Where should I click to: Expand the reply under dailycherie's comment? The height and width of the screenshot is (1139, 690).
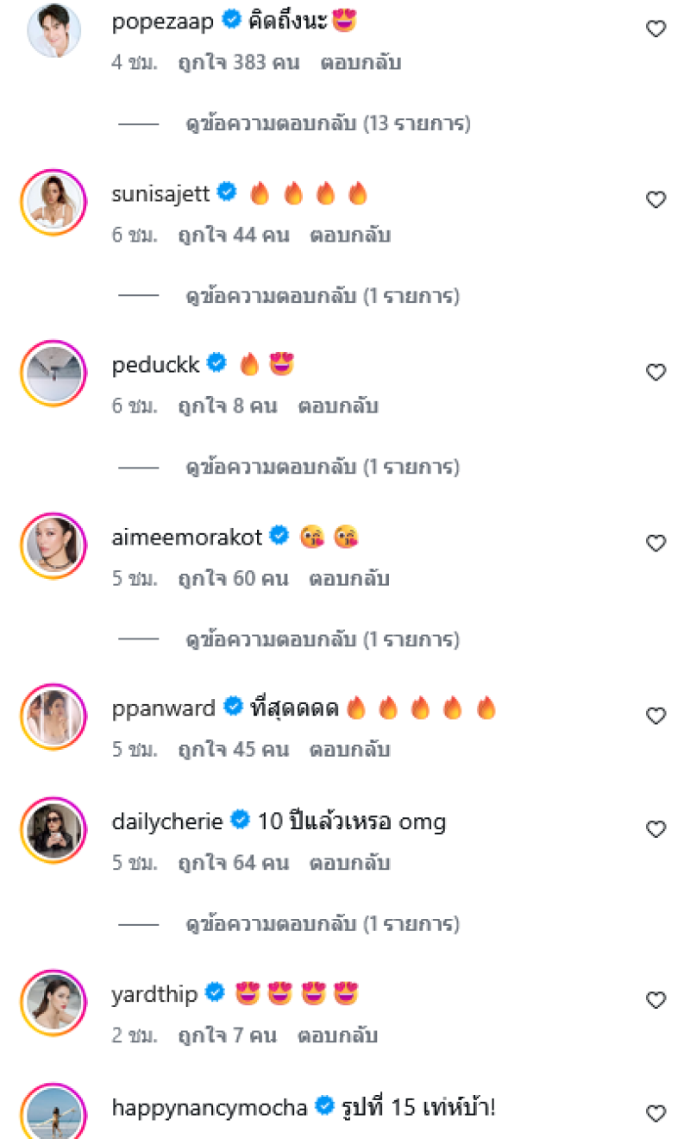coord(323,925)
